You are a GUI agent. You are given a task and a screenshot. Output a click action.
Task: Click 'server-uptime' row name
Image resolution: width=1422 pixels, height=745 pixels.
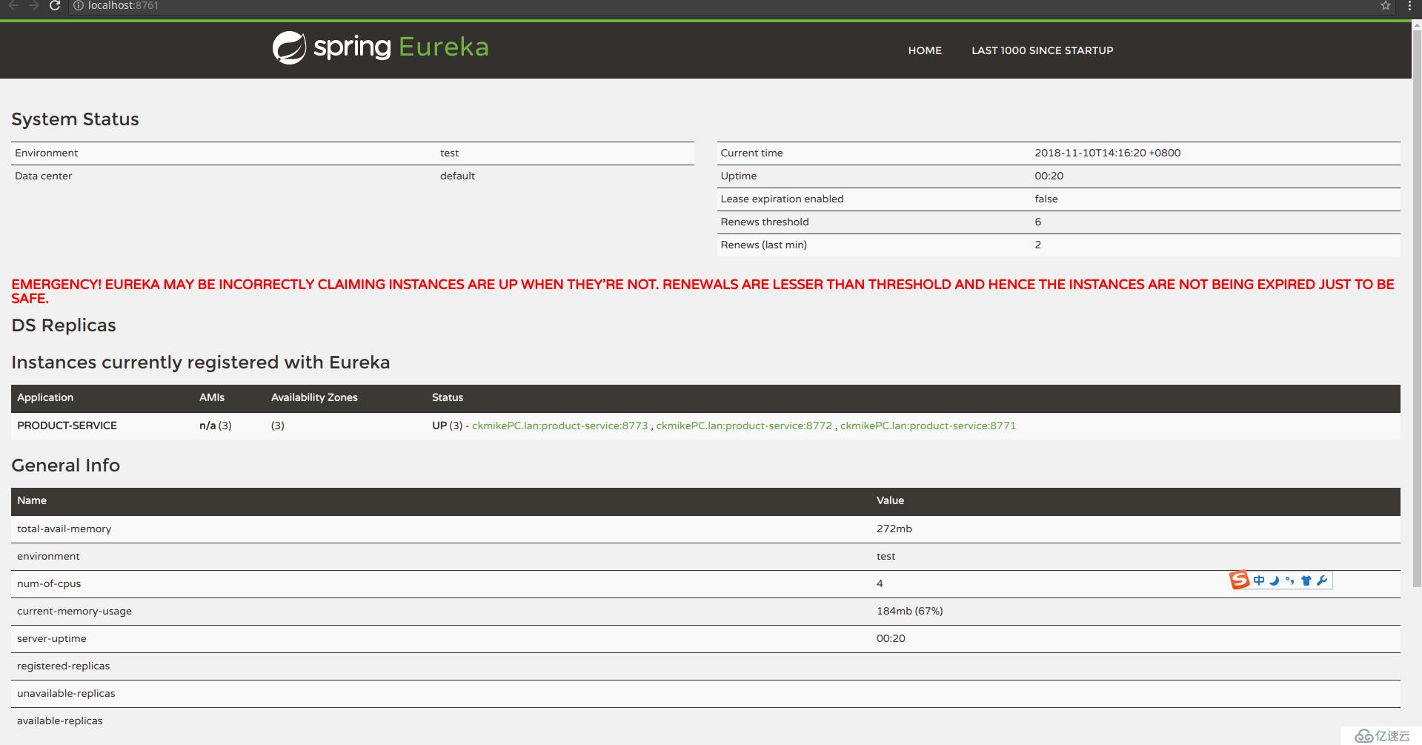click(52, 638)
